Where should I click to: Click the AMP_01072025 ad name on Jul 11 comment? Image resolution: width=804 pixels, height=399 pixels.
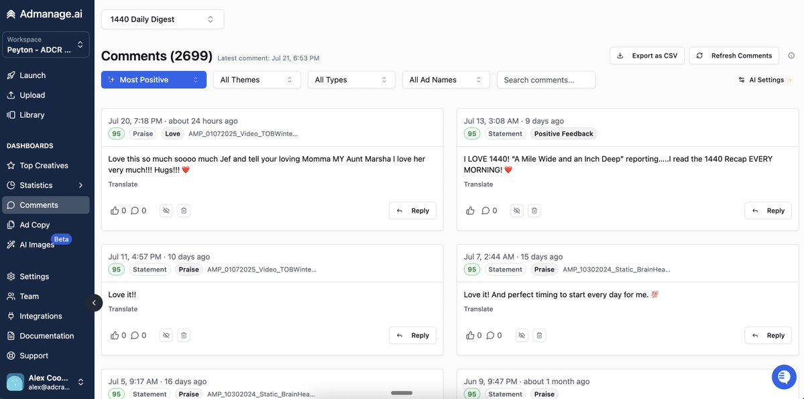262,270
